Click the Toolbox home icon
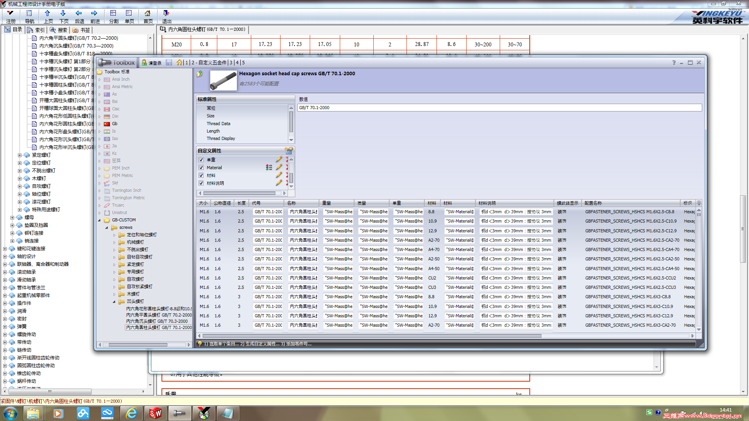Image resolution: width=749 pixels, height=421 pixels. (x=179, y=62)
